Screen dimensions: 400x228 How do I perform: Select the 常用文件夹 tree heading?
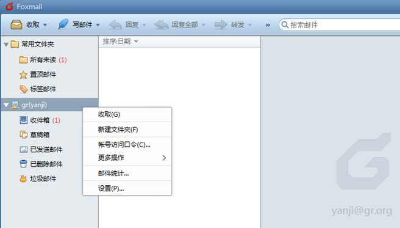pyautogui.click(x=38, y=44)
